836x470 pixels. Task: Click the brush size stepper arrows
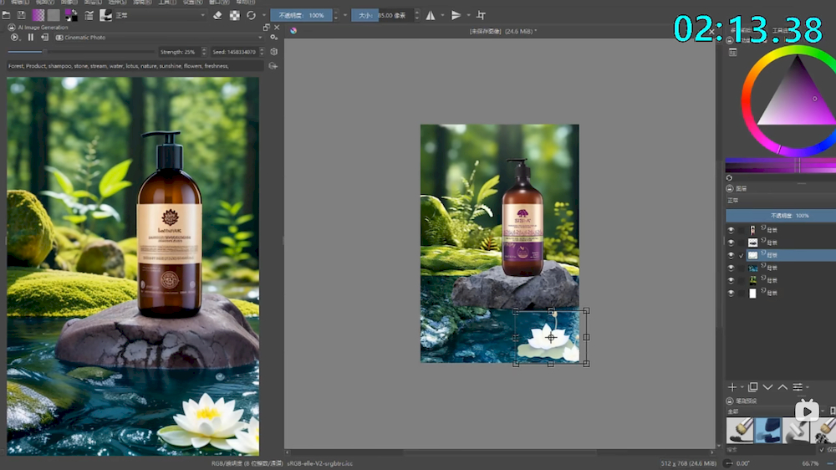[417, 15]
